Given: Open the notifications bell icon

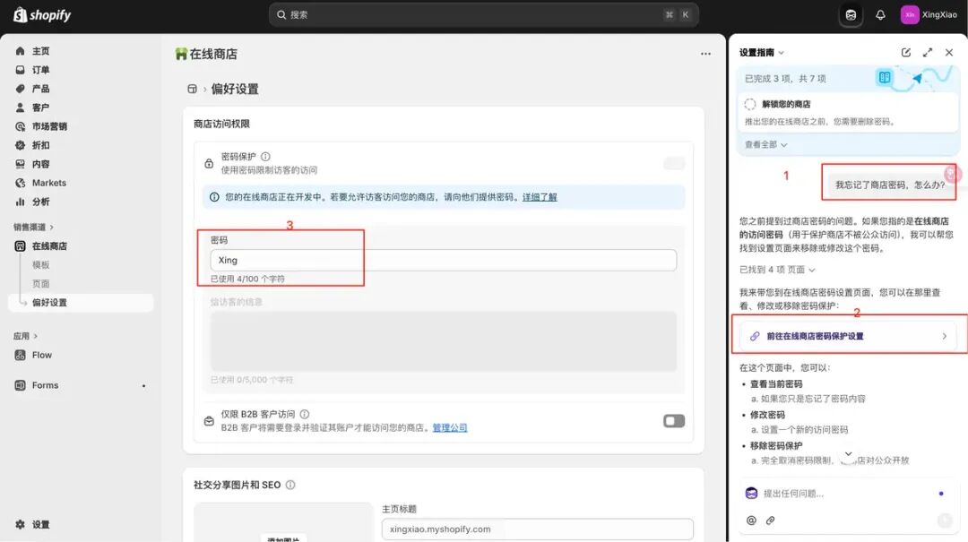Looking at the screenshot, I should click(880, 15).
